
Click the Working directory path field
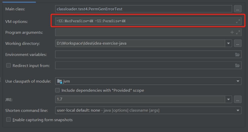click(140, 43)
